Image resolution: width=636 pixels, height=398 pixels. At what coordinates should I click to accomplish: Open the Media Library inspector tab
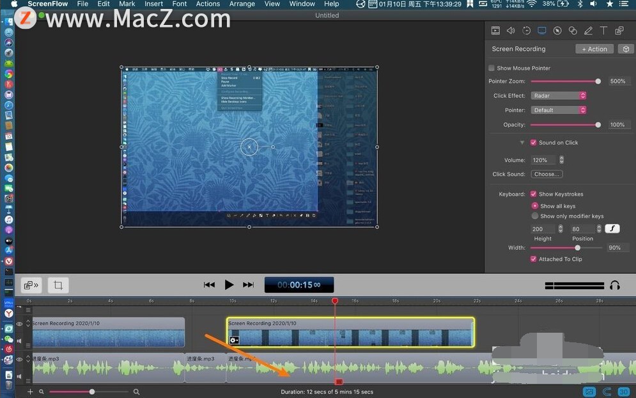click(x=619, y=31)
